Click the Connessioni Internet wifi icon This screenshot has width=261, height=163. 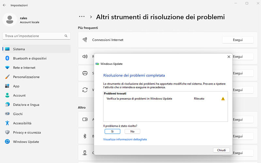[x=85, y=40]
